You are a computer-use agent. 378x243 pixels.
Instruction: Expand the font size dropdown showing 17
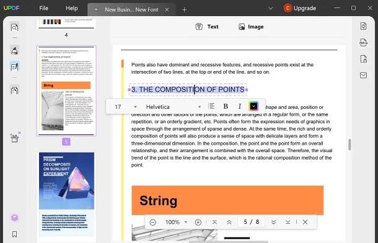135,106
